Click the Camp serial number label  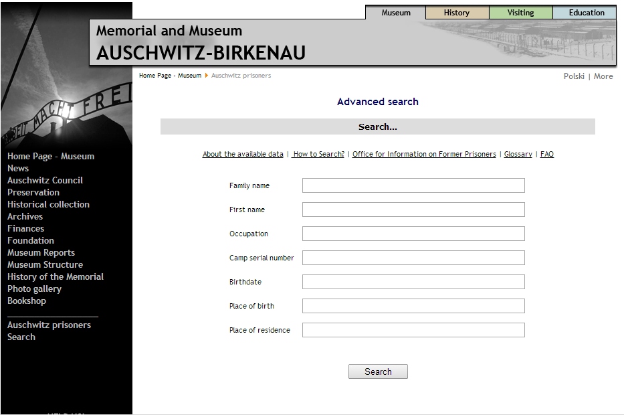click(x=262, y=258)
